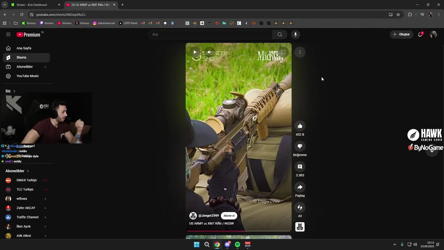This screenshot has height=250, width=444.
Task: Open the Twitch khonus bookmark
Action: tap(46, 23)
